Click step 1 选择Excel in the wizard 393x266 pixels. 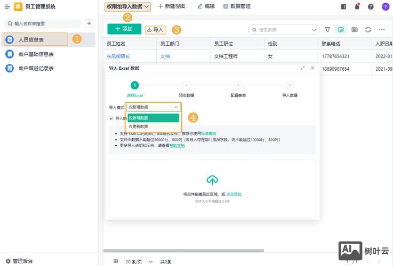135,89
